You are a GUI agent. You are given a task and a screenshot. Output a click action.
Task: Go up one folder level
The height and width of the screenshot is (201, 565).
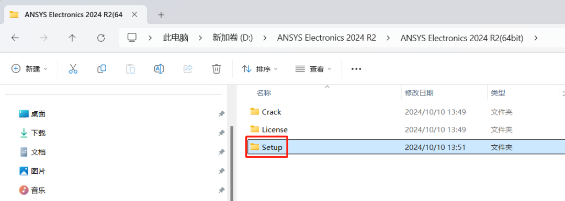click(x=72, y=38)
